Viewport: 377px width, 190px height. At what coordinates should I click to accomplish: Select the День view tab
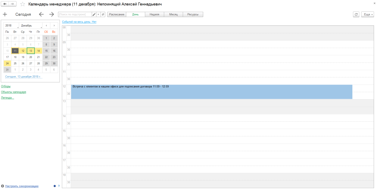coord(135,14)
